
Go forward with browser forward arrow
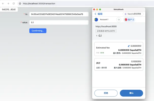[x=8, y=4]
